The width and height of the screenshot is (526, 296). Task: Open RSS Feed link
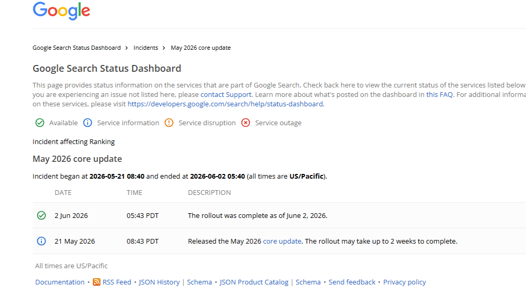[x=117, y=282]
